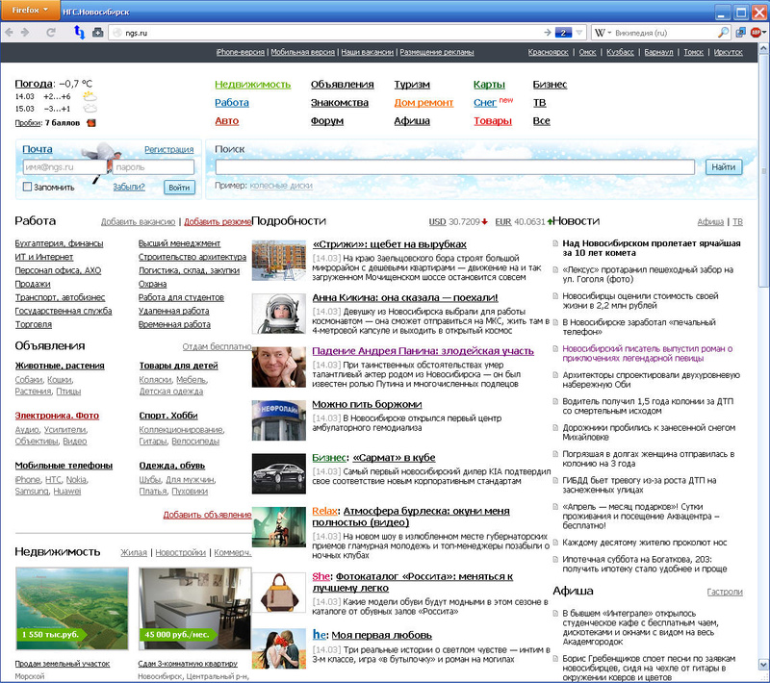This screenshot has width=770, height=683.
Task: Click the 1 550 тыс.руб. land thumbnail
Action: [72, 610]
